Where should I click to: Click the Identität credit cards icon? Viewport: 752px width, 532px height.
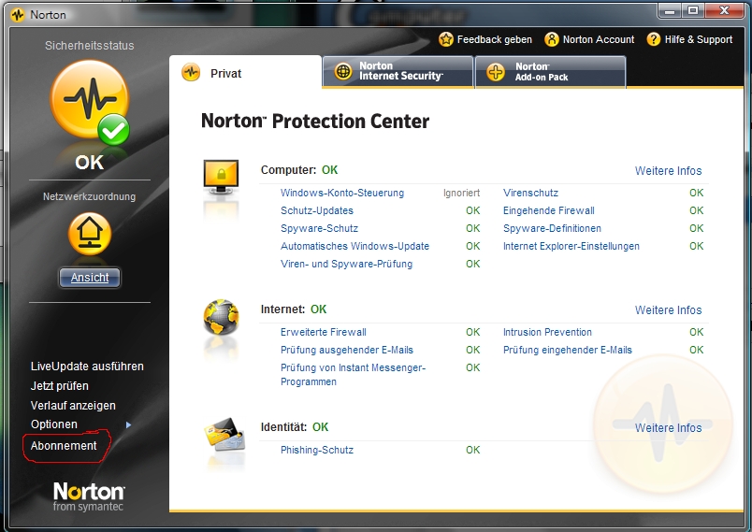(x=224, y=434)
